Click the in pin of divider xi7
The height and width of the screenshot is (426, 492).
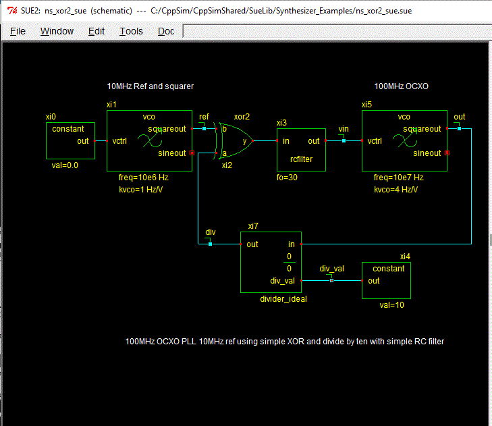301,244
